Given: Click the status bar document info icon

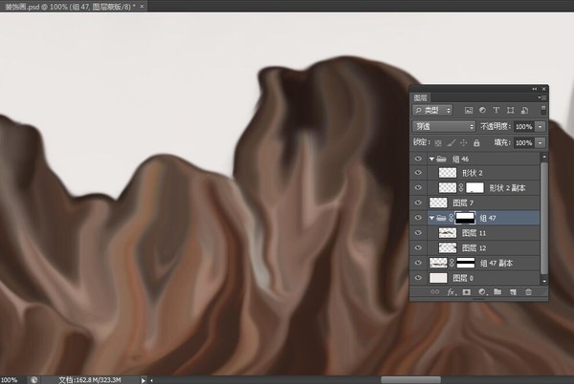Looking at the screenshot, I should coord(33,380).
